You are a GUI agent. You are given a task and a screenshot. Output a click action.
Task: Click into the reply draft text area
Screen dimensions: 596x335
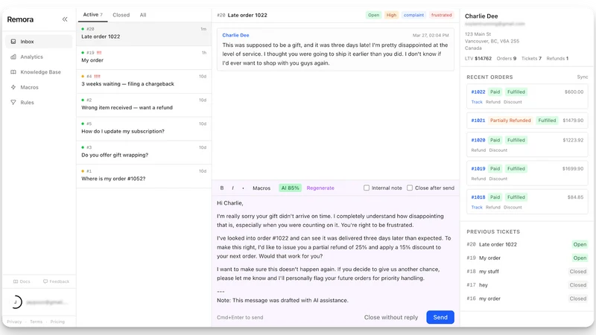[x=335, y=252]
